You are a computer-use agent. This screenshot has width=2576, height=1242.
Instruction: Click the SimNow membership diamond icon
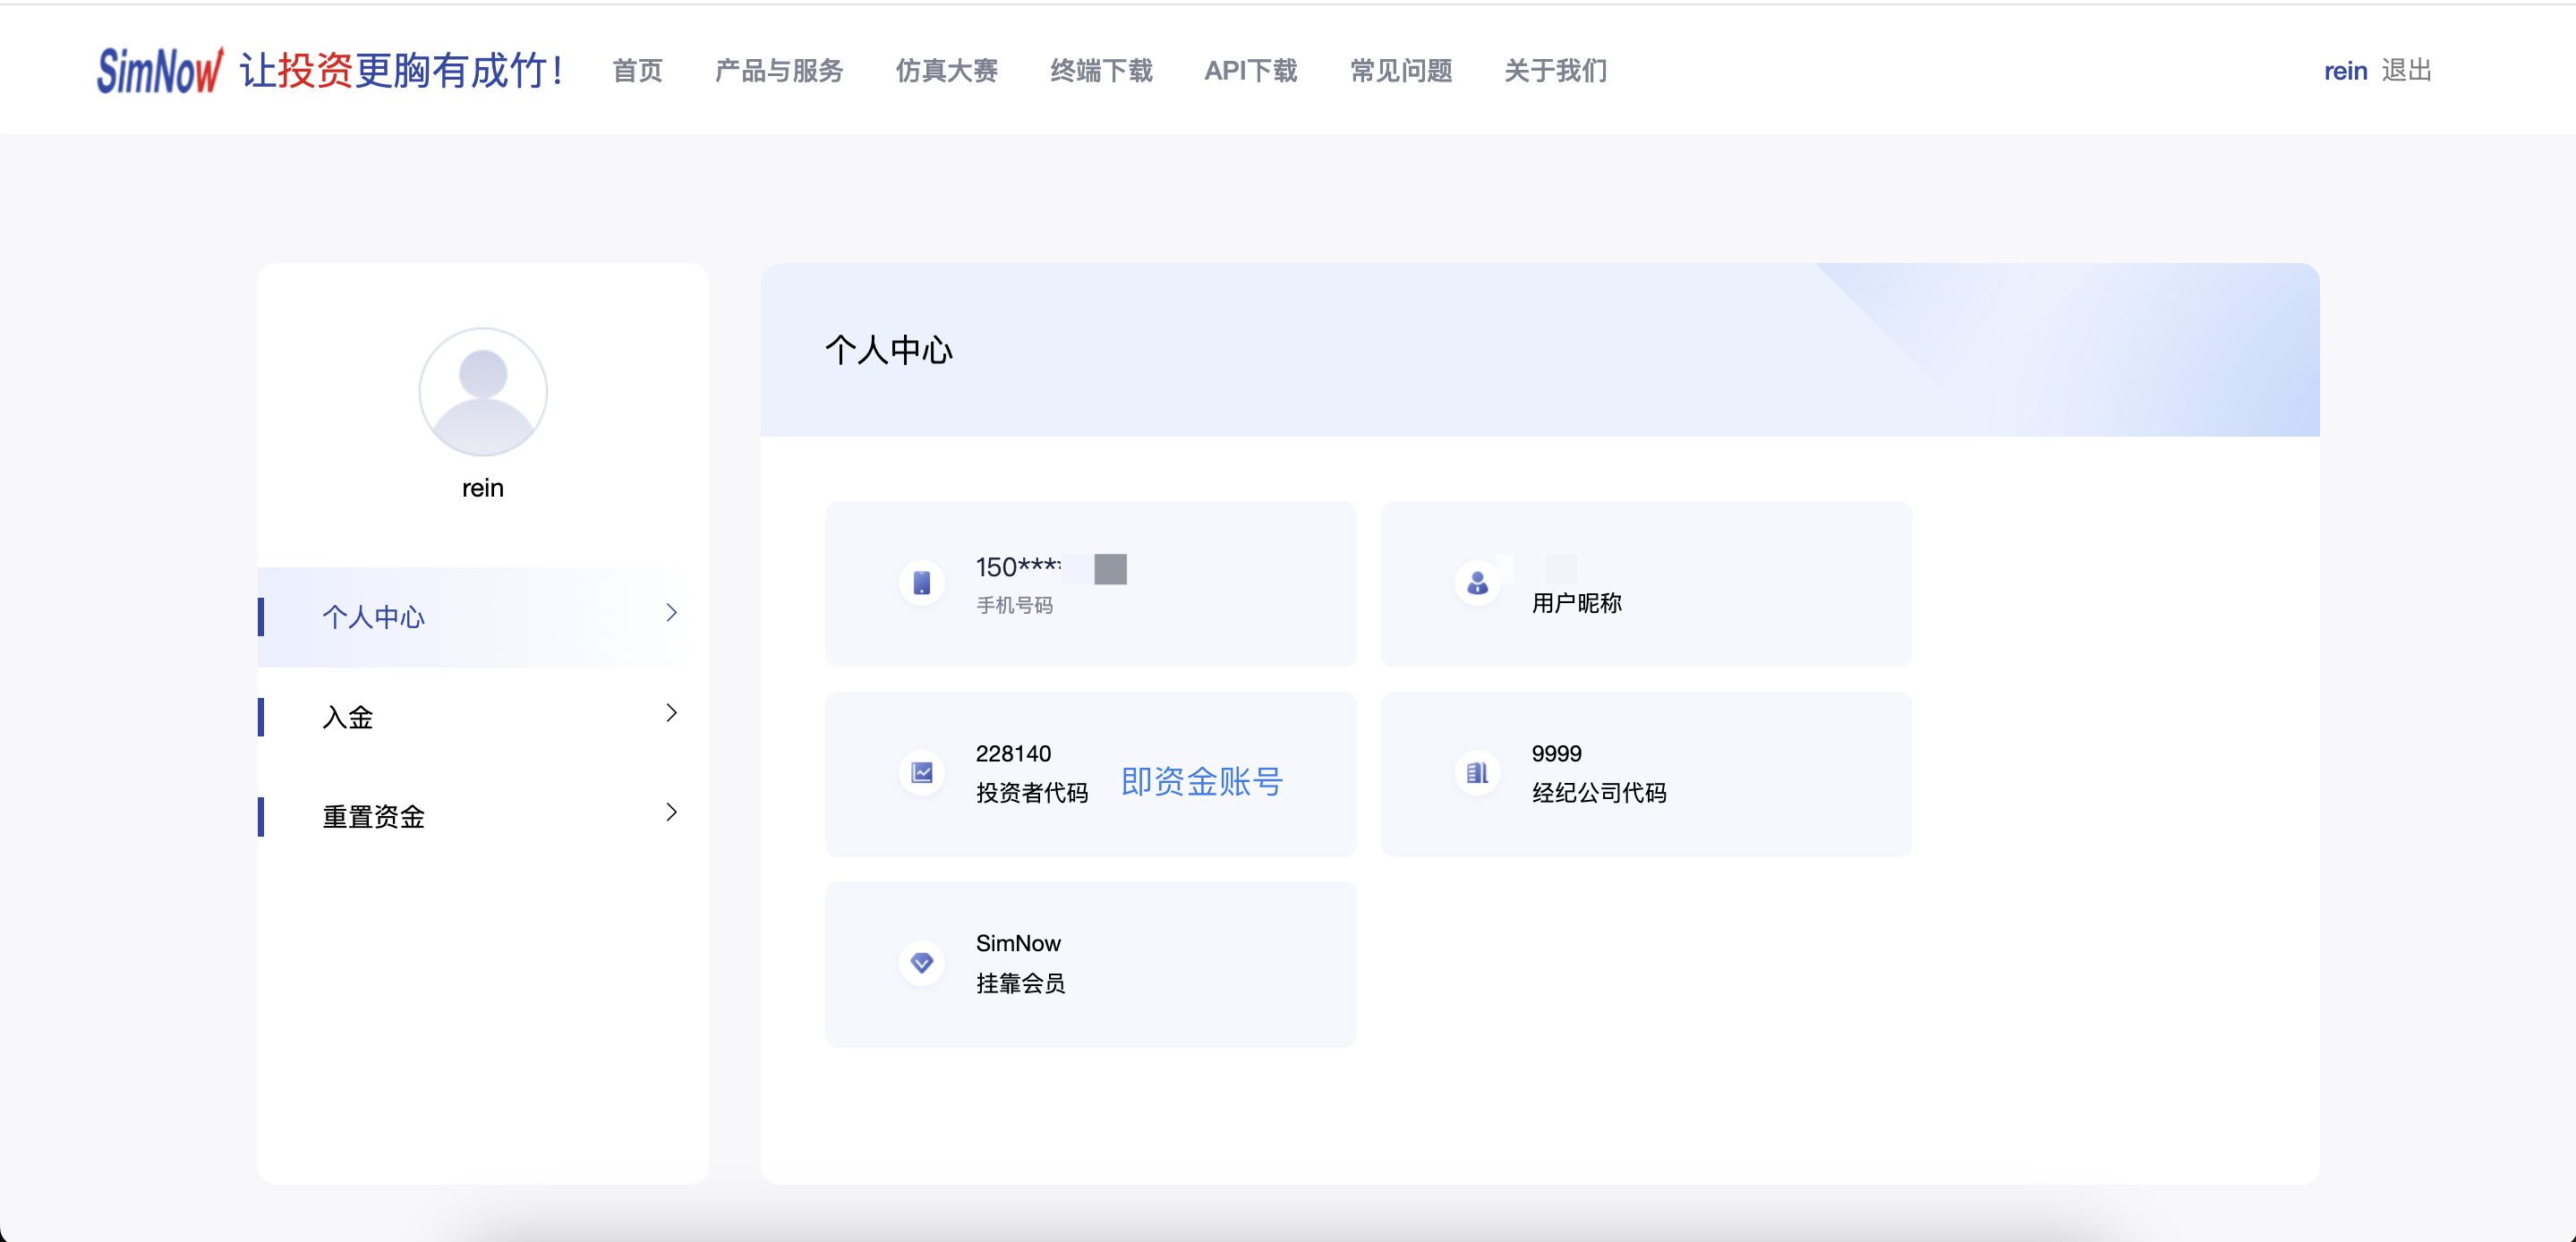(x=922, y=963)
